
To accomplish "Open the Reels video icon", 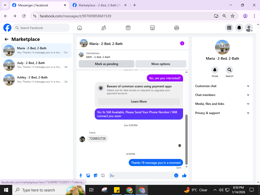I will coord(128,28).
